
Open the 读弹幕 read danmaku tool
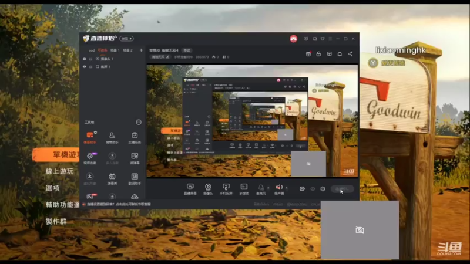(135, 158)
